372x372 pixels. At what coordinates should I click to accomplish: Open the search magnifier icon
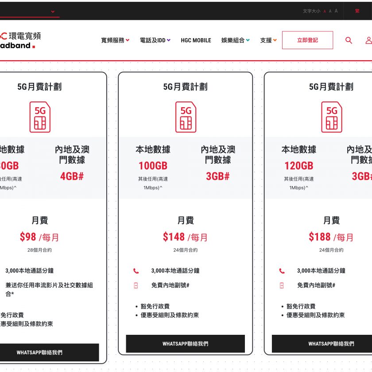(x=349, y=40)
